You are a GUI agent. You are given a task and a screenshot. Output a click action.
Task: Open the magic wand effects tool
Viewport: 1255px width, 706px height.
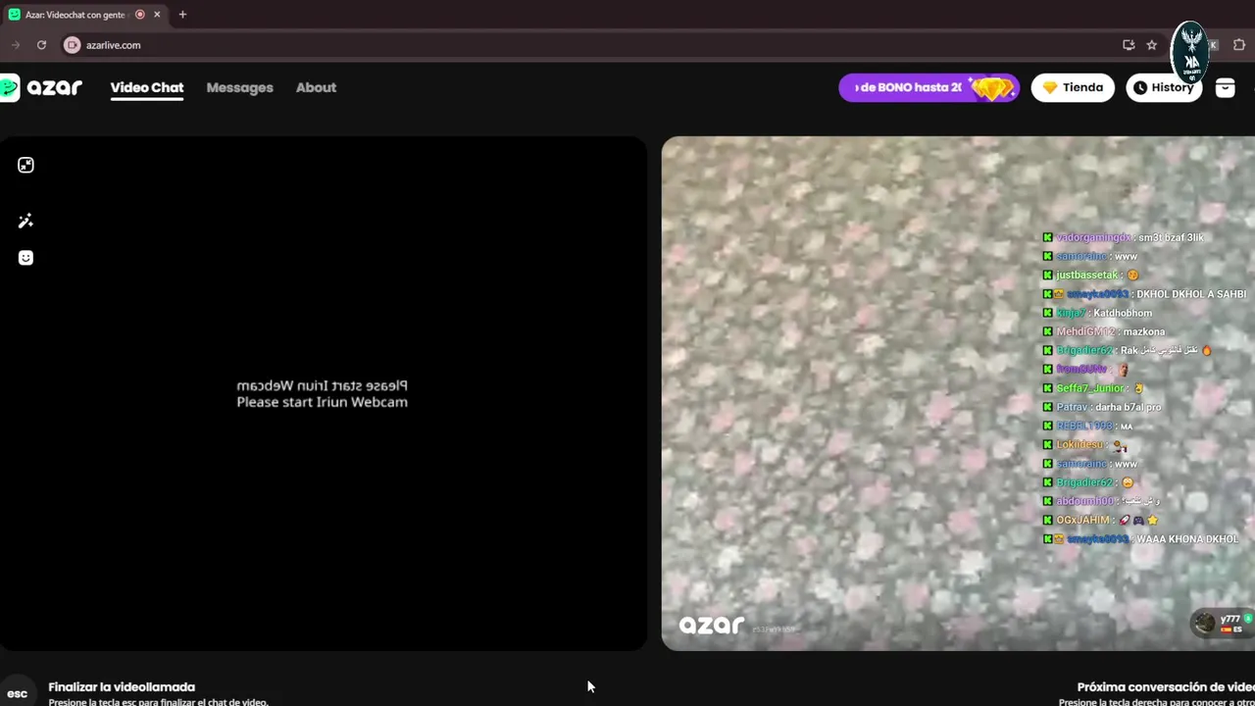click(25, 221)
